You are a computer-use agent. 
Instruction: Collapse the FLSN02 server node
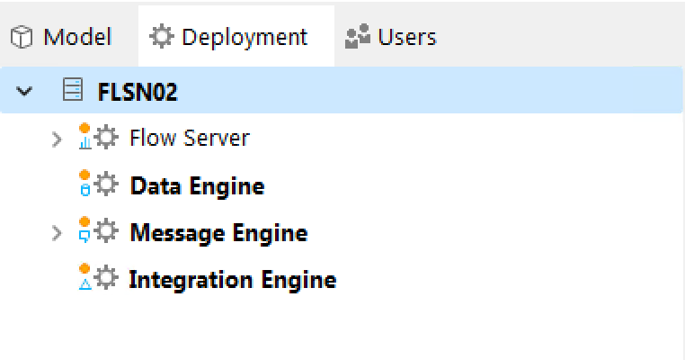coord(24,91)
